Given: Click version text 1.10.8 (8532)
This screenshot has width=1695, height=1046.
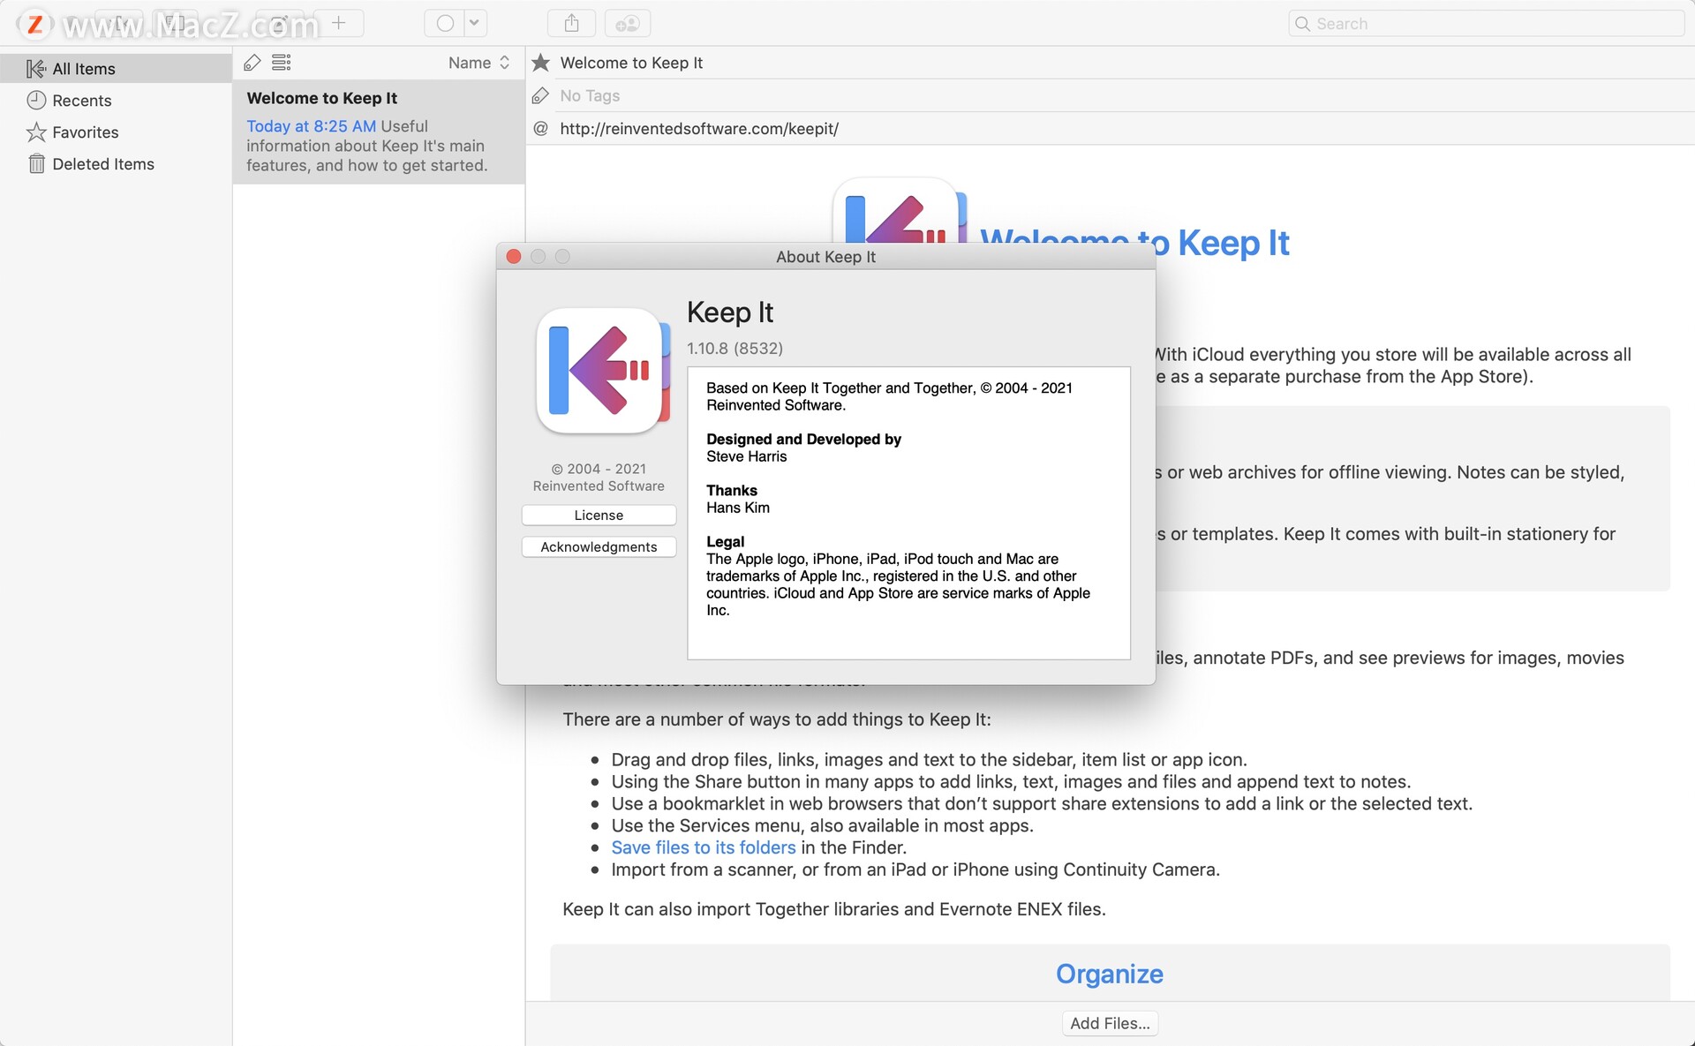Looking at the screenshot, I should coord(735,348).
